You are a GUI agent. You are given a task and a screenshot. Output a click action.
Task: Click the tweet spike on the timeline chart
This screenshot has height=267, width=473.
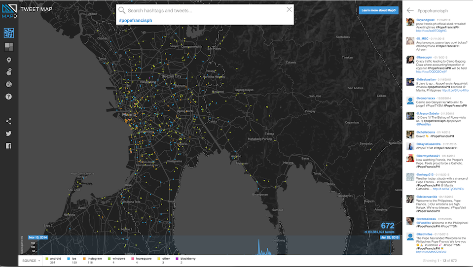click(x=259, y=247)
